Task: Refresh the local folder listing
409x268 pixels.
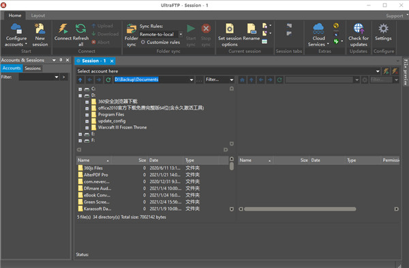Action: [x=108, y=80]
